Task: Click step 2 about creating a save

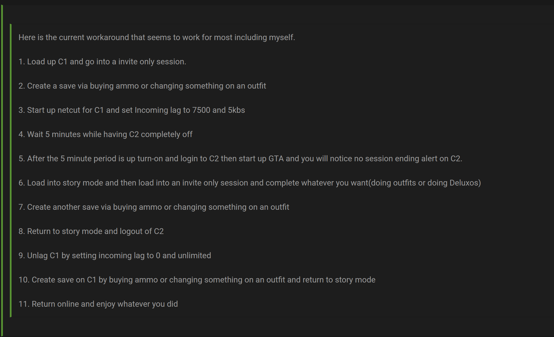Action: 142,86
